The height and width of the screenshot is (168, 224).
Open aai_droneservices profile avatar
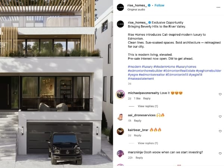[x=120, y=117]
